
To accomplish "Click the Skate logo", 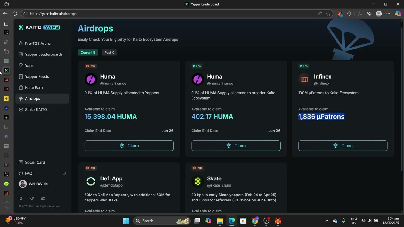I will click(x=198, y=181).
